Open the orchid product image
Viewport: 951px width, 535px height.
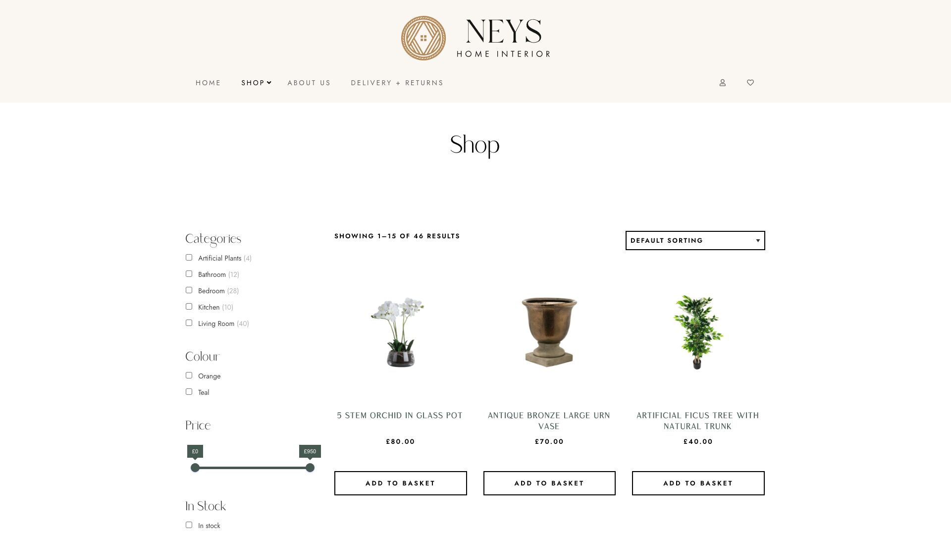400,332
